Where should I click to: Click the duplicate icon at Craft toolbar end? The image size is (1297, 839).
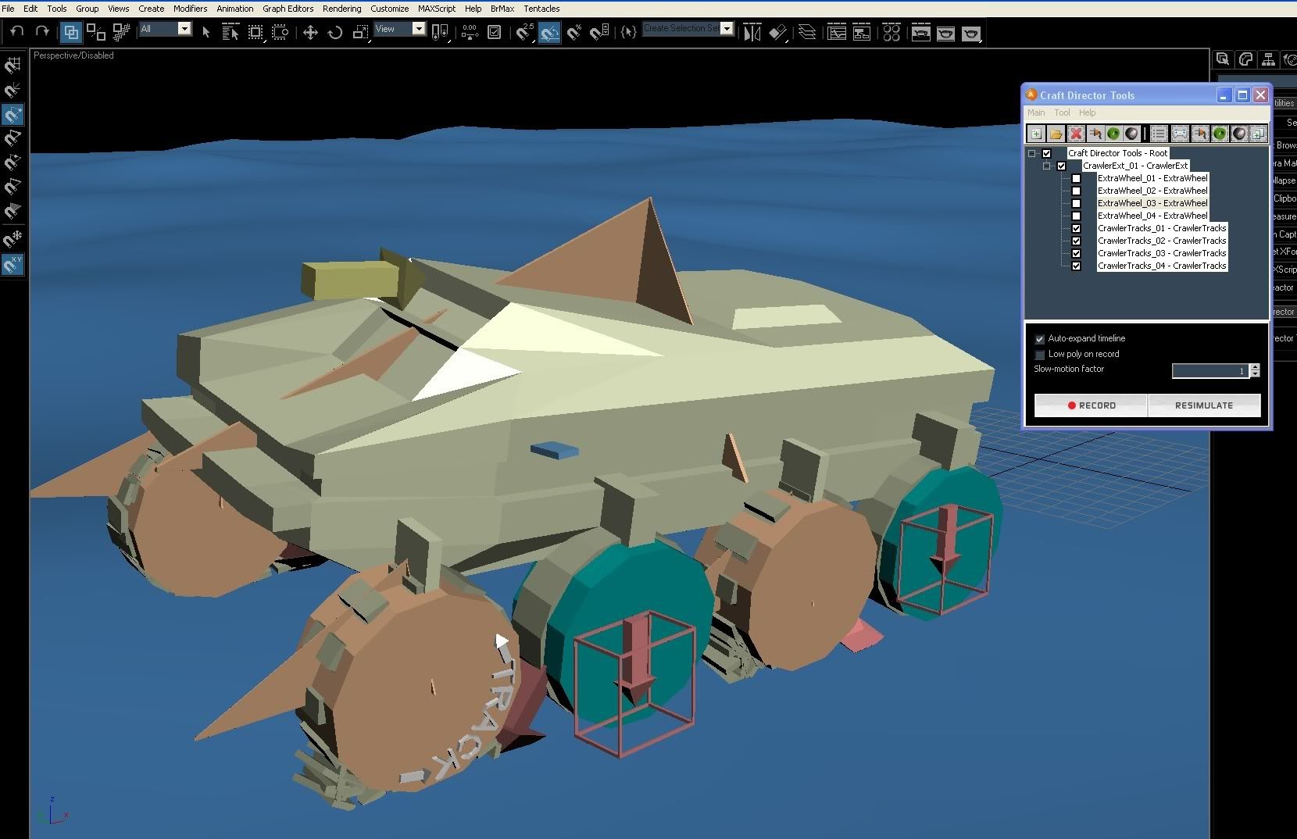[1258, 134]
